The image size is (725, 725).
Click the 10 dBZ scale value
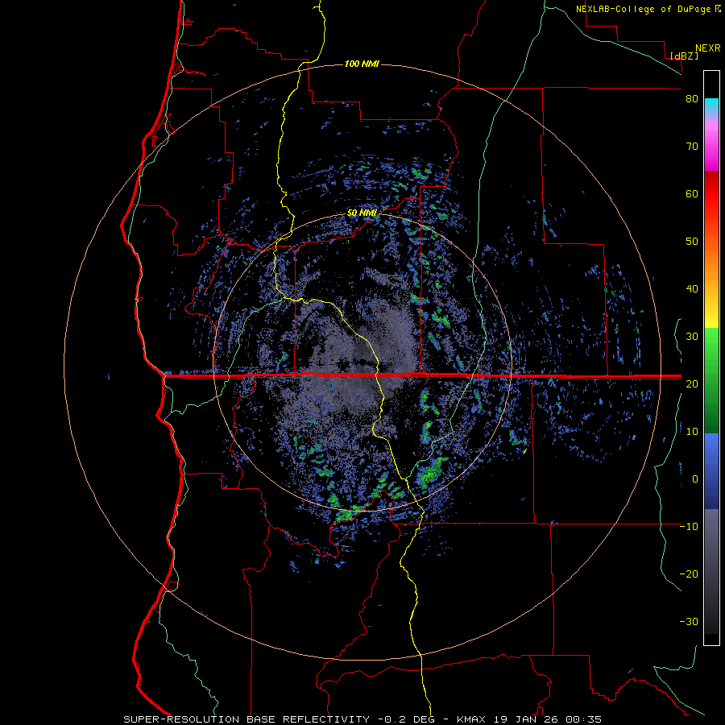(692, 432)
